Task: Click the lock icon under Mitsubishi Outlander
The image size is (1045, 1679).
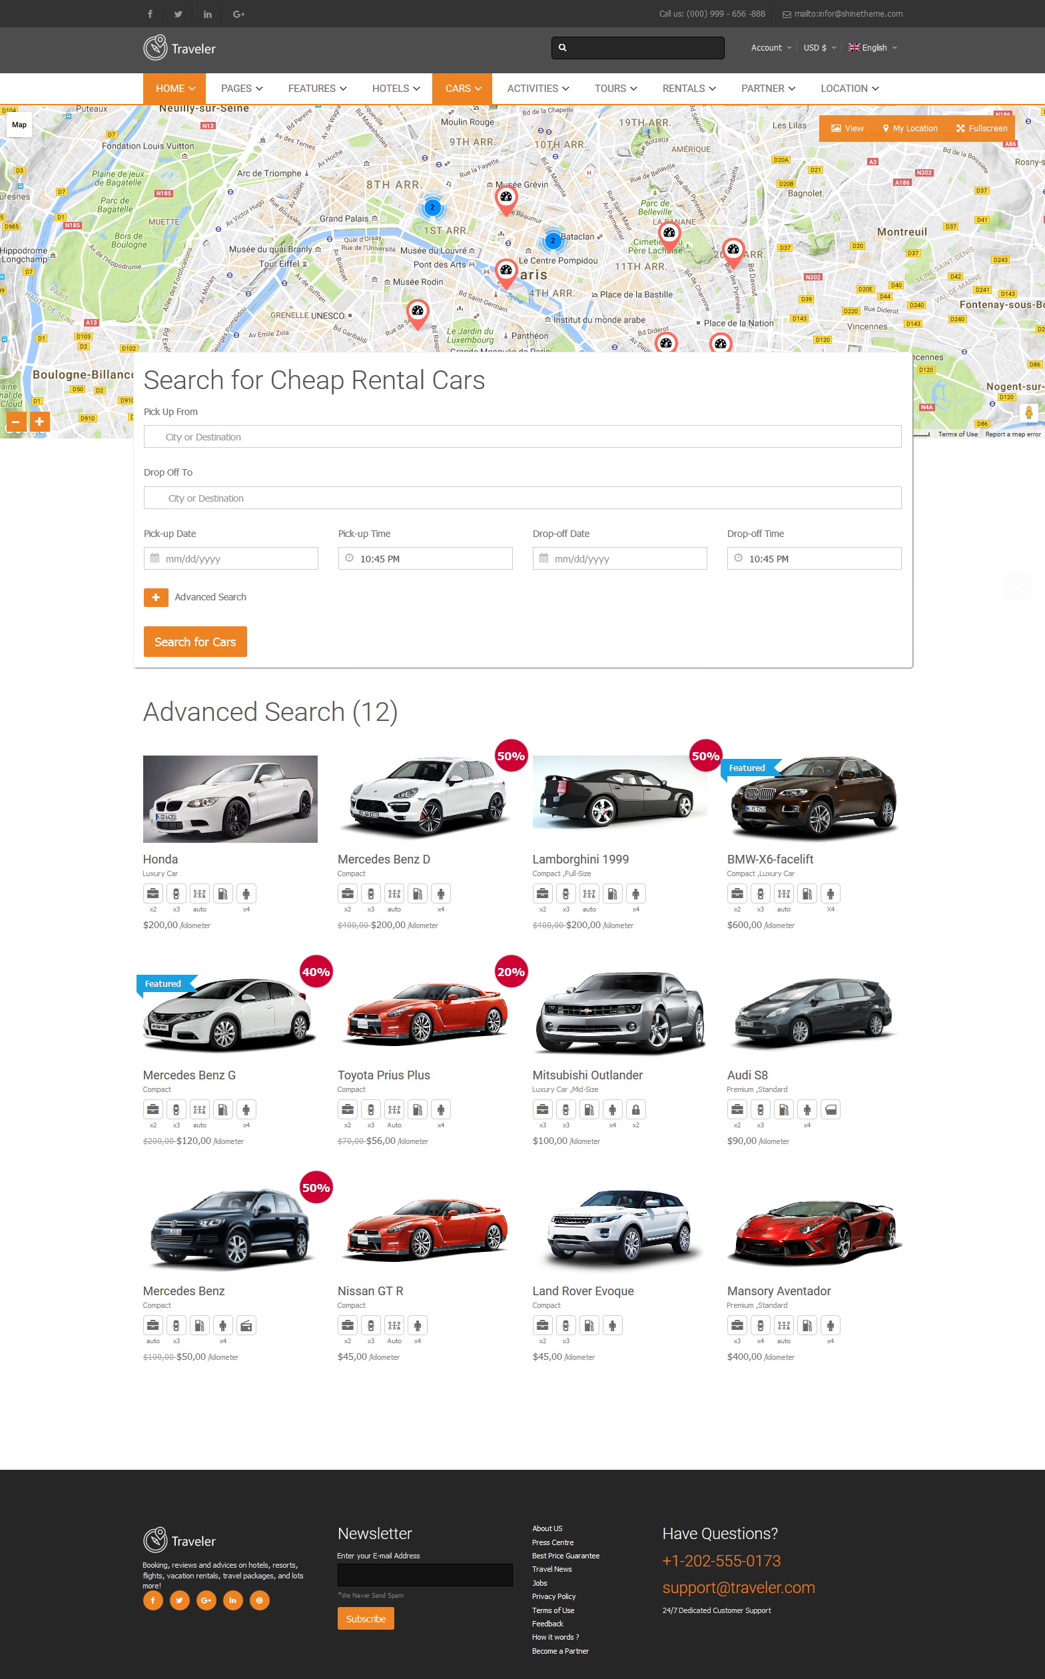Action: 635,1109
